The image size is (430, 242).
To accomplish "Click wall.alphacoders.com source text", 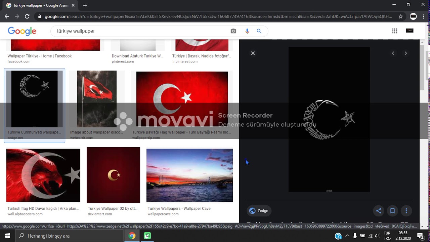I will pyautogui.click(x=25, y=214).
